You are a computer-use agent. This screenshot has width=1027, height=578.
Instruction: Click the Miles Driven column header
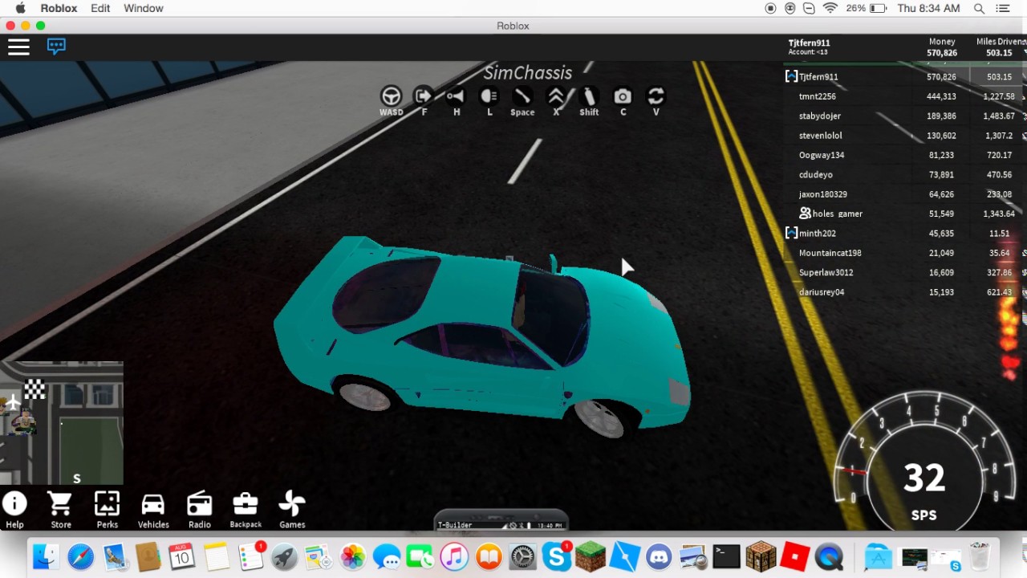coord(1001,42)
